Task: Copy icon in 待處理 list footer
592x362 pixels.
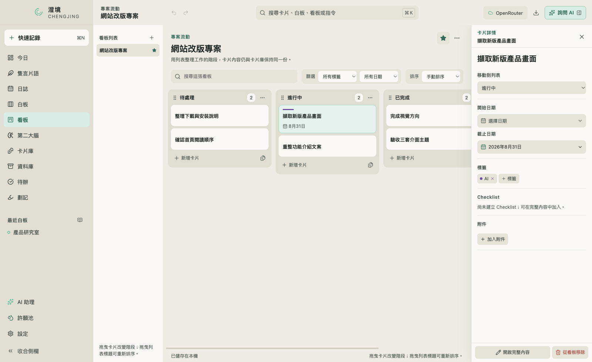Action: tap(263, 158)
